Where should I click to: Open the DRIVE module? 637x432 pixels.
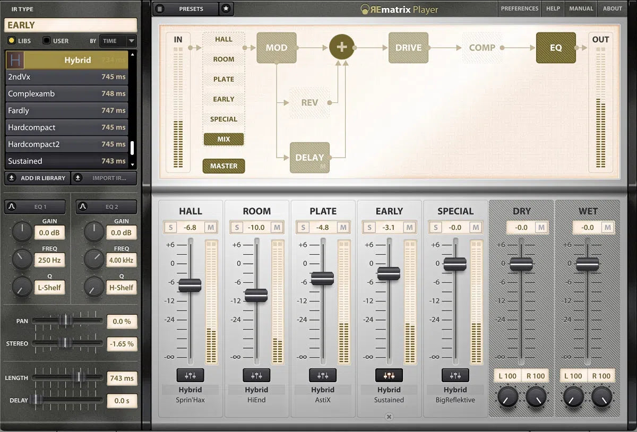click(408, 48)
